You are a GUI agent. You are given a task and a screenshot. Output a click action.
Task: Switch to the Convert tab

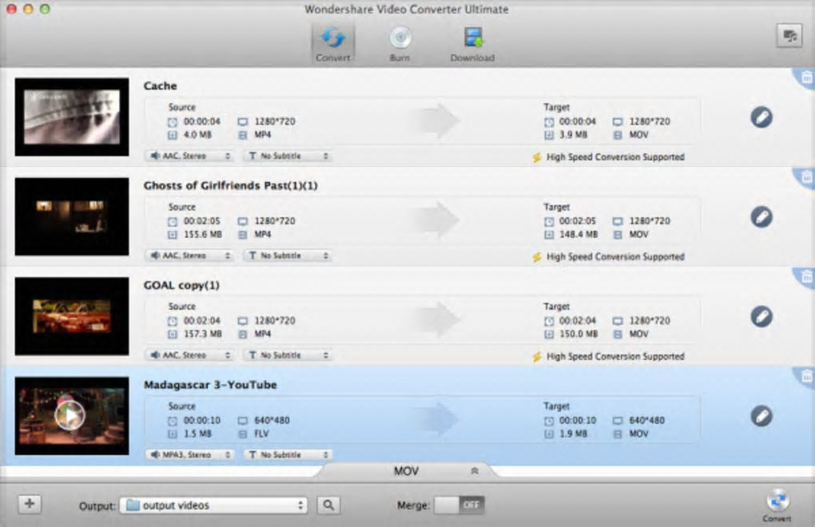coord(333,44)
